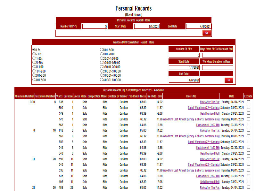Edit End Date field in Correlation filters
The image size is (256, 191).
pyautogui.click(x=184, y=80)
